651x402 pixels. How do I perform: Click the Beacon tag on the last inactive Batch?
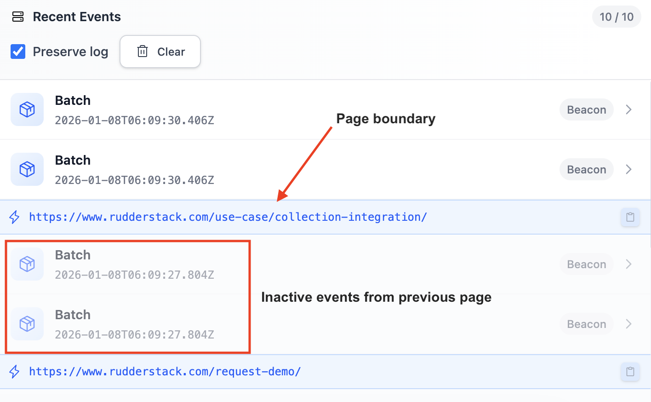click(586, 324)
